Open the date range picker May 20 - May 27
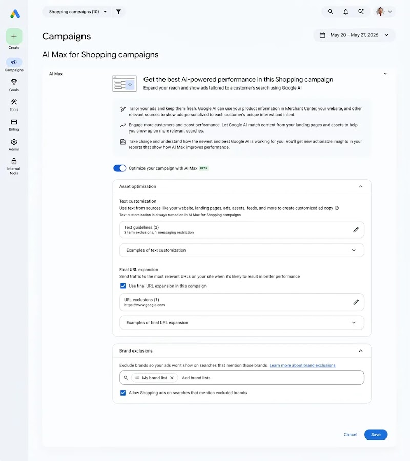The image size is (410, 461). (x=354, y=35)
